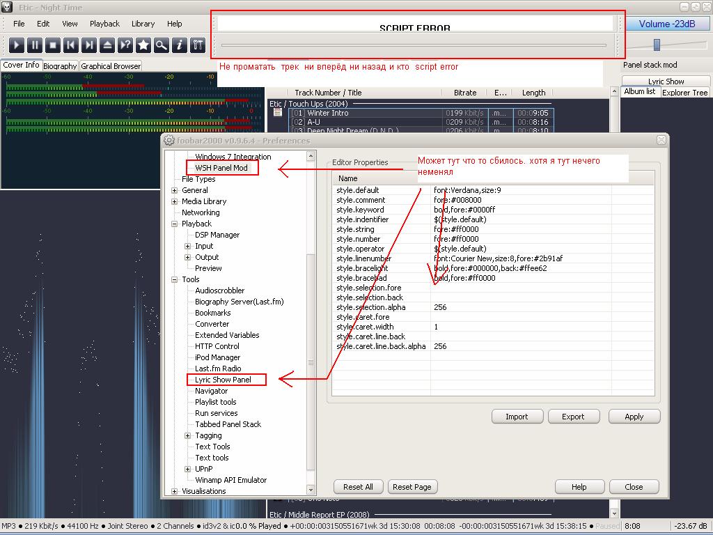The height and width of the screenshot is (535, 713).
Task: Click the down arrow of preferences tree scrollbar
Action: tap(311, 490)
